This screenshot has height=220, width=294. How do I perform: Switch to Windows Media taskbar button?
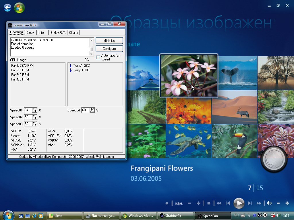pos(139,216)
